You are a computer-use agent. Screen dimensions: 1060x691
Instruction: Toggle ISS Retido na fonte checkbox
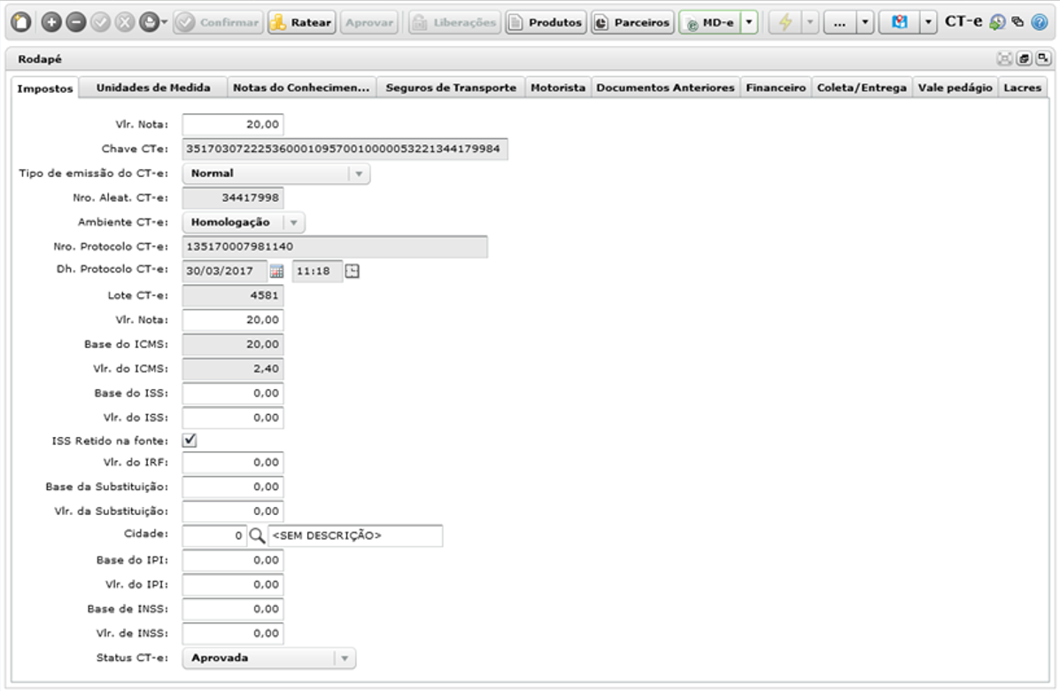(190, 441)
